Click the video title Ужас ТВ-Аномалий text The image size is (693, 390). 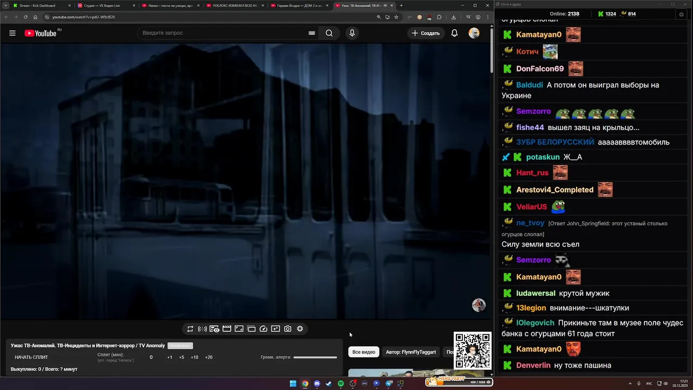[88, 346]
